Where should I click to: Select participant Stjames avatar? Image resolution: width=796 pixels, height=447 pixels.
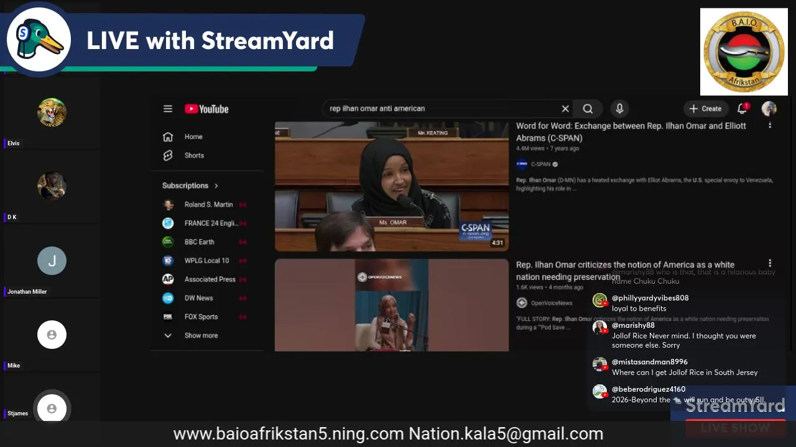52,408
